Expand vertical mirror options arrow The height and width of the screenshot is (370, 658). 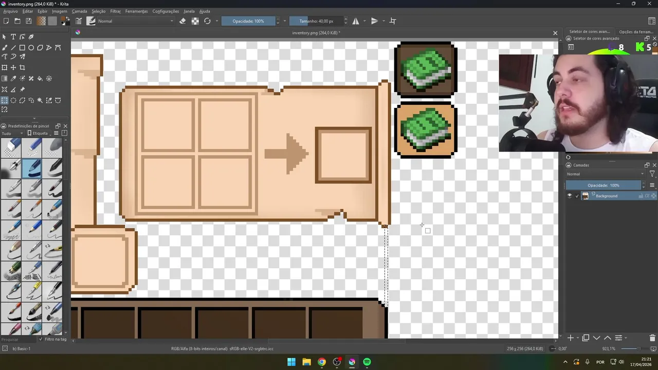tap(383, 21)
